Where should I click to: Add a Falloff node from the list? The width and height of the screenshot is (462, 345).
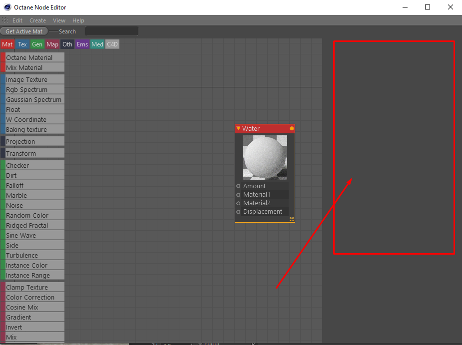pos(32,185)
